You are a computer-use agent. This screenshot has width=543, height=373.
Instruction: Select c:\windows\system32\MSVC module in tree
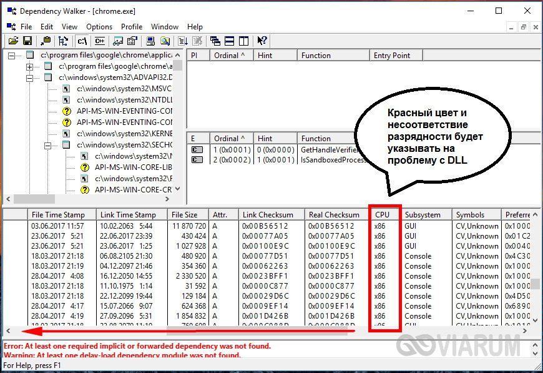[124, 89]
